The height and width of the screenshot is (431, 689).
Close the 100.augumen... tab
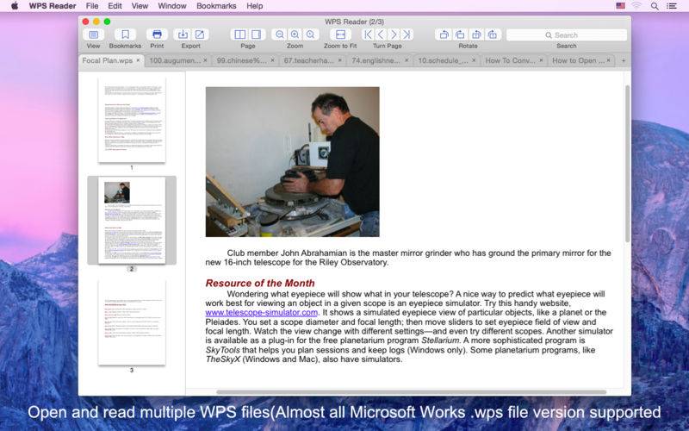pos(205,60)
